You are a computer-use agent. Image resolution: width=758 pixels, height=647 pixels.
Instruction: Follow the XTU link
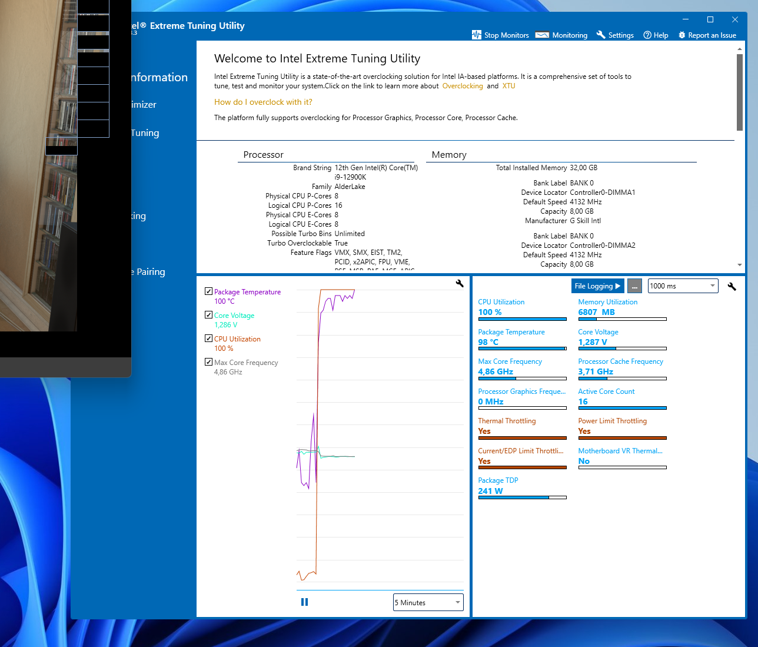pos(508,86)
